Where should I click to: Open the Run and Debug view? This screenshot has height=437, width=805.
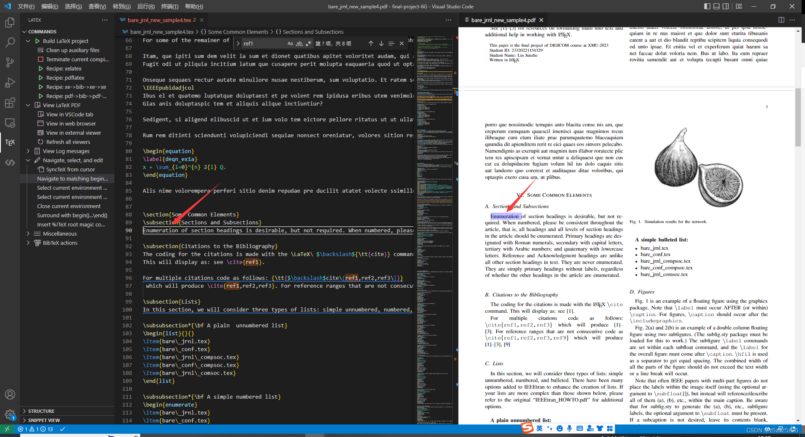coord(10,82)
